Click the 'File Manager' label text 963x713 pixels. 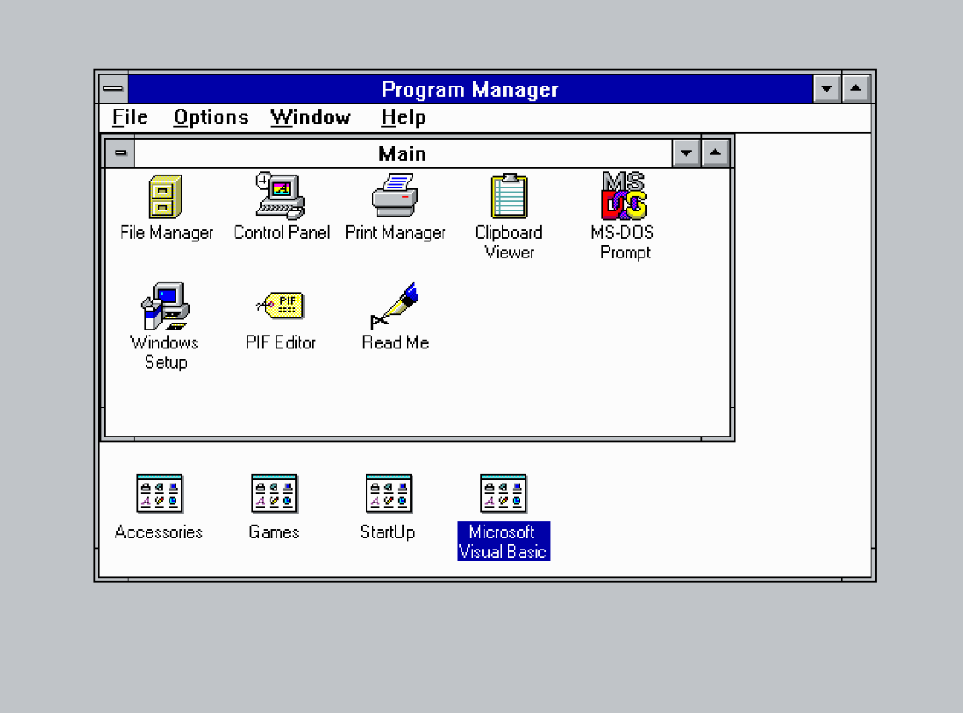[x=166, y=233]
